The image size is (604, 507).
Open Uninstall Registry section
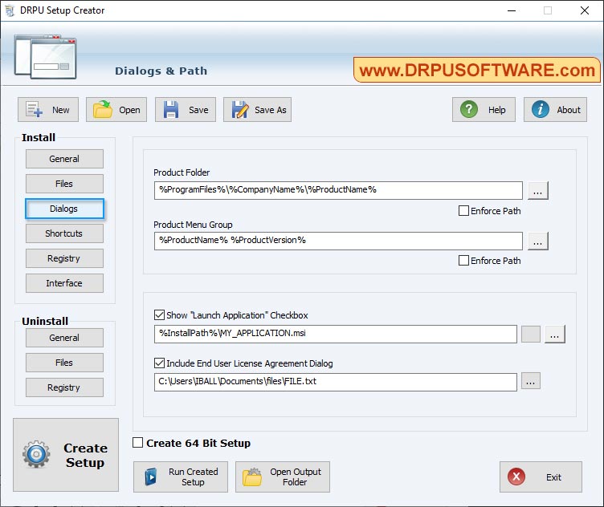(64, 387)
